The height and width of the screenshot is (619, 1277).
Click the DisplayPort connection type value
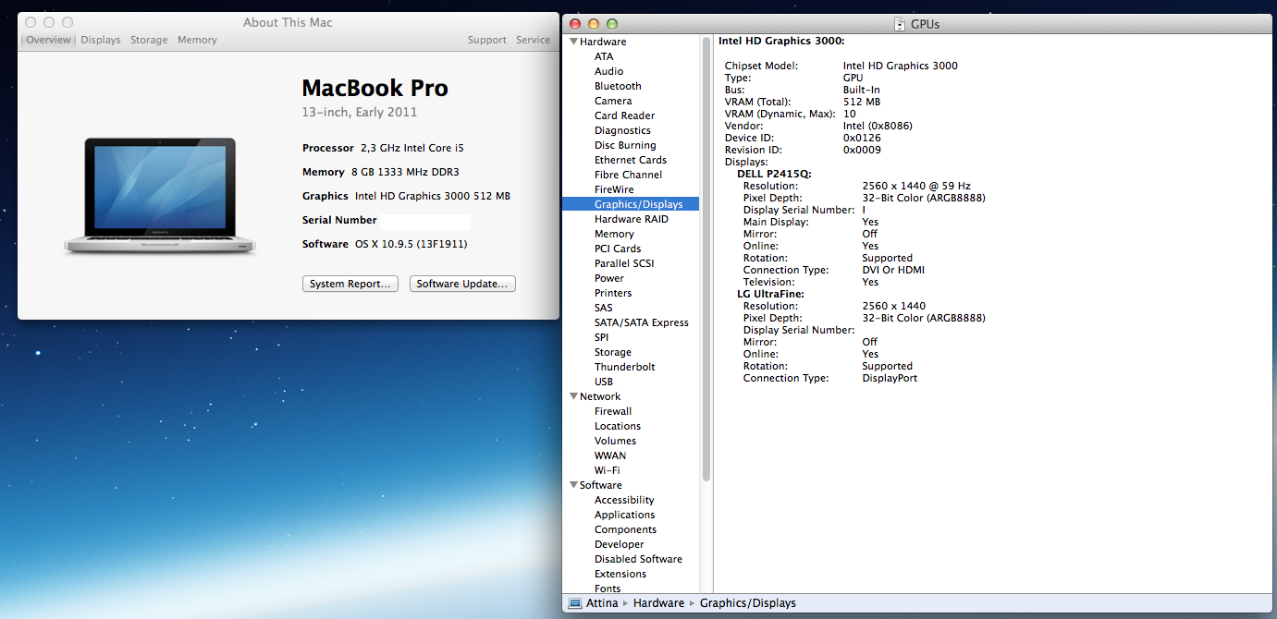pos(890,378)
